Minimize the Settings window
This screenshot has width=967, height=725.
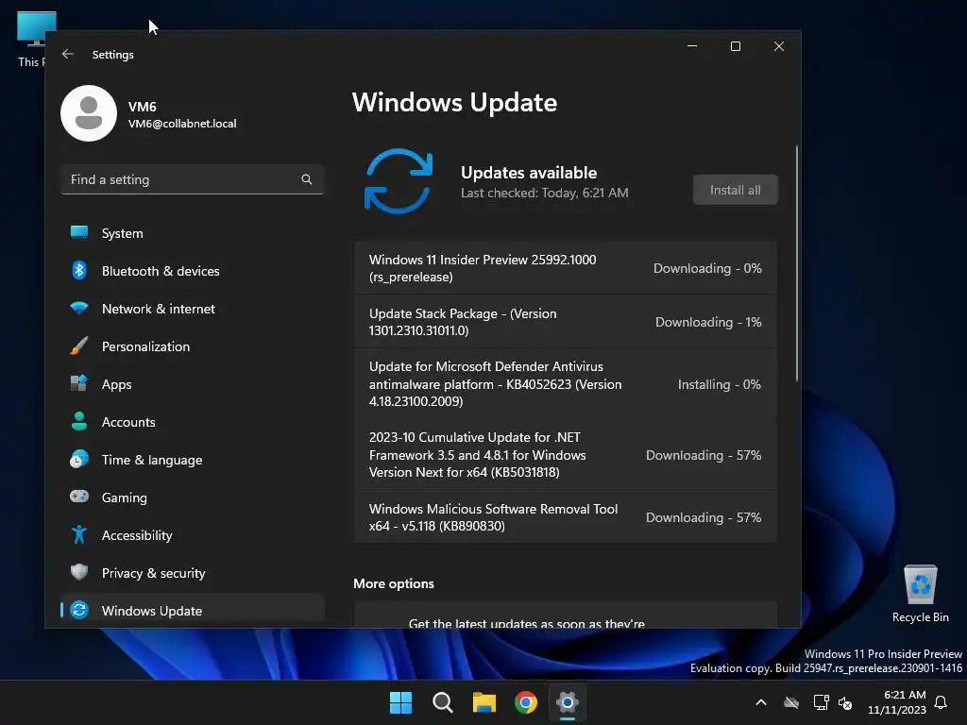(x=692, y=46)
